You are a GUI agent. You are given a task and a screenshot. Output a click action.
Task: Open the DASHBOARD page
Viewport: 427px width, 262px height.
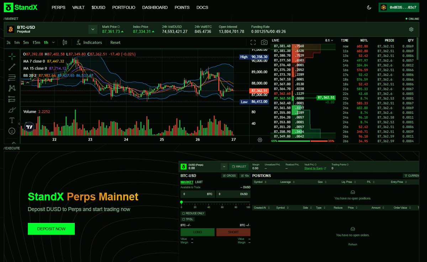[x=155, y=7]
